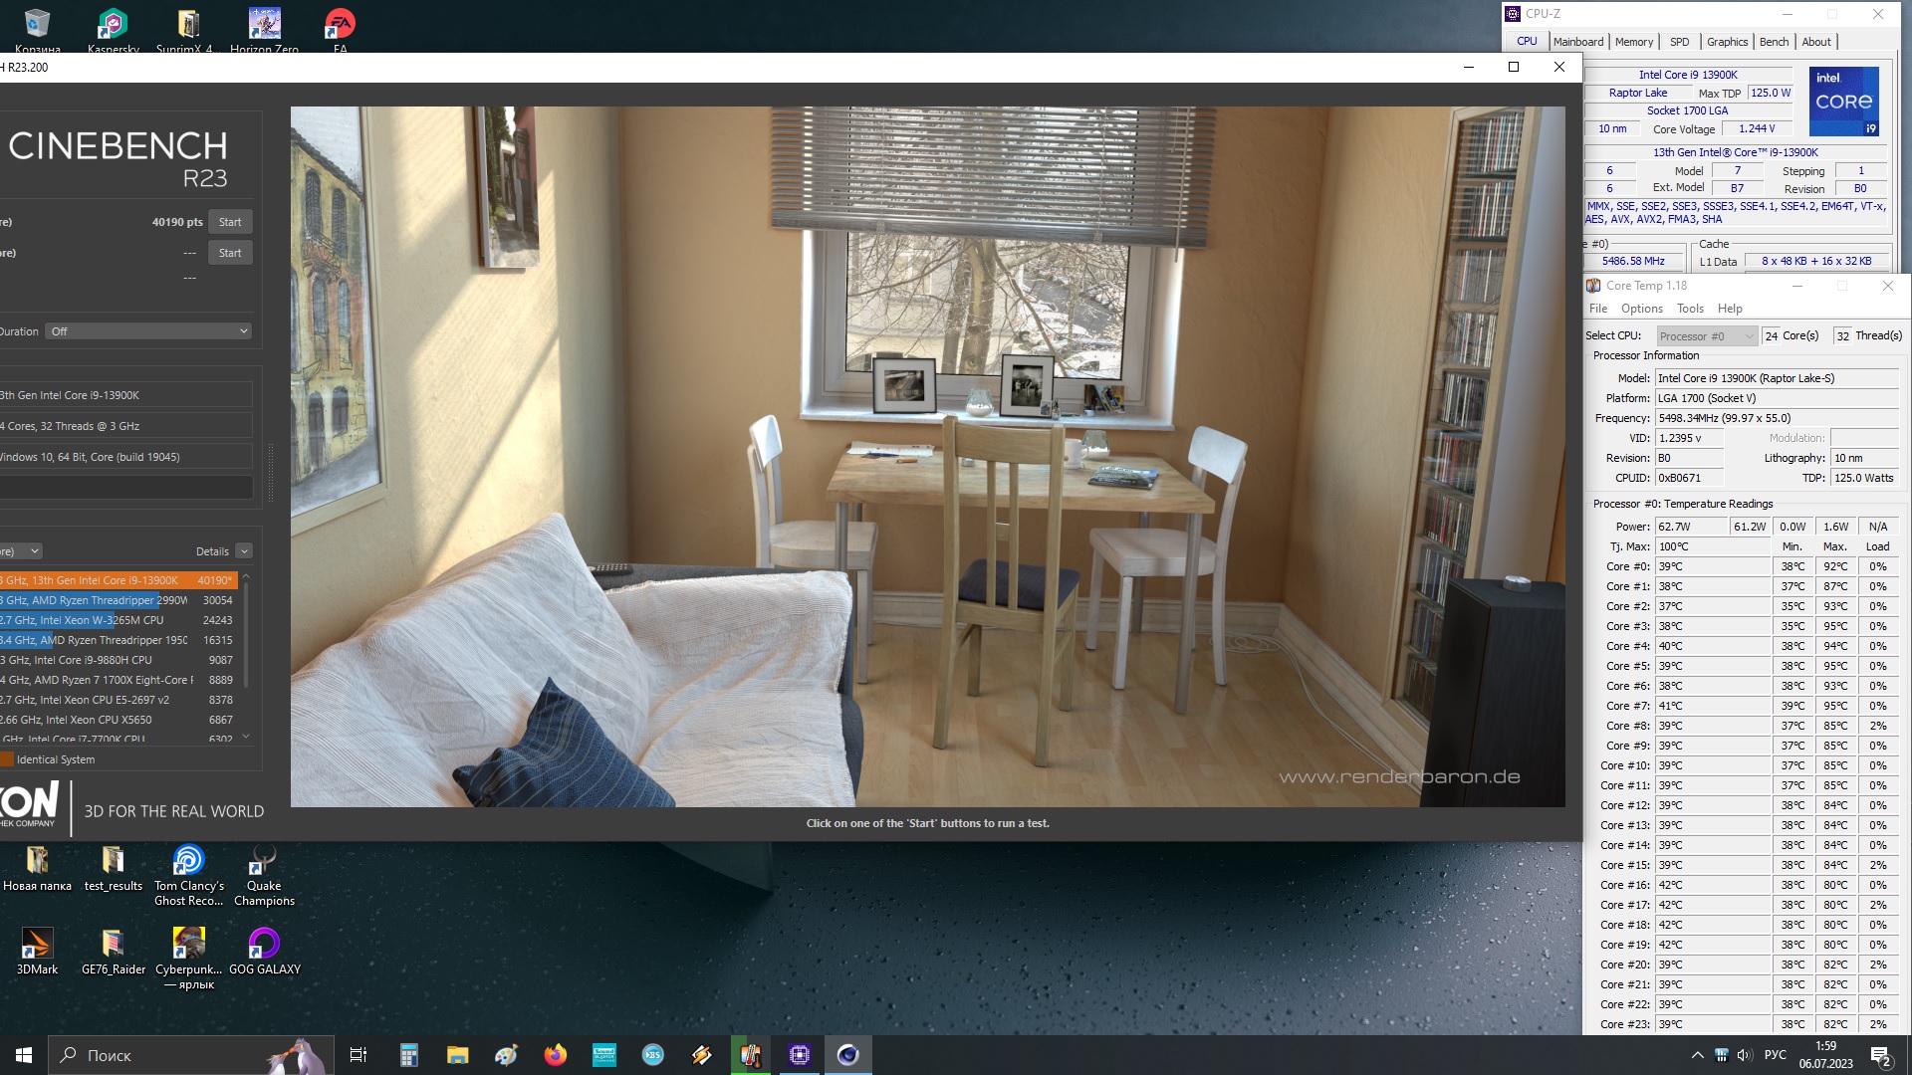Screen dimensions: 1912x1075
Task: Open Cyberpunk shortcut on desktop
Action: pyautogui.click(x=188, y=944)
